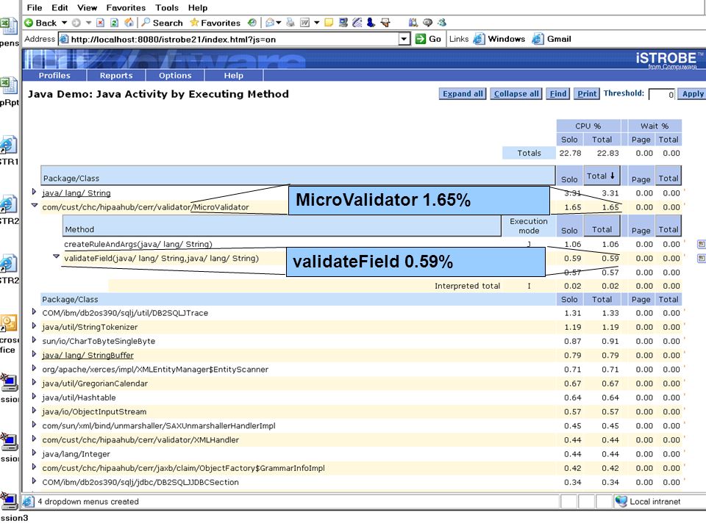The width and height of the screenshot is (706, 529).
Task: Open the File menu
Action: click(35, 7)
